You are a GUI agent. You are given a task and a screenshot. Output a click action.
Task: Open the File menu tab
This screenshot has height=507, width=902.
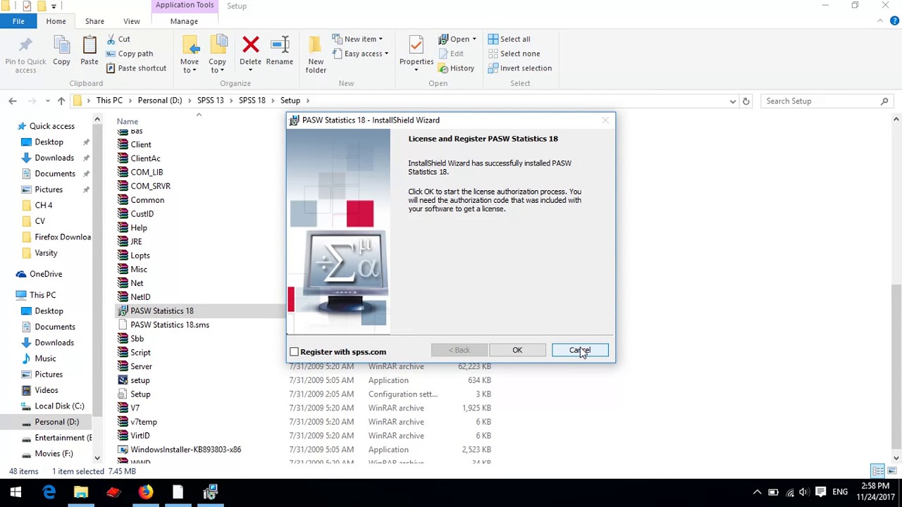coord(18,21)
